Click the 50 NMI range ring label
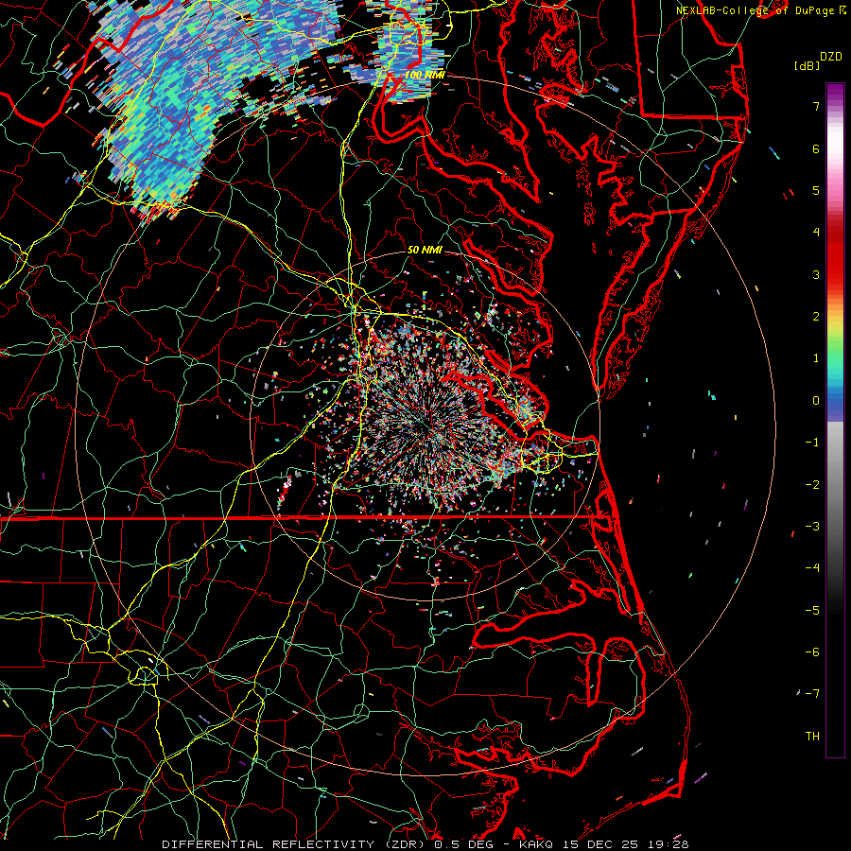Screen dimensions: 851x851 pyautogui.click(x=425, y=250)
